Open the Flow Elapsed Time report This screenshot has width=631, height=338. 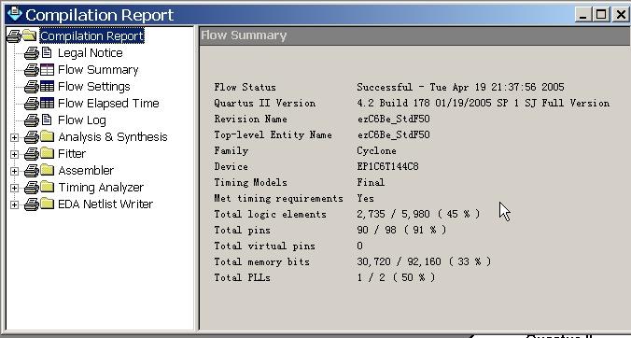(108, 104)
